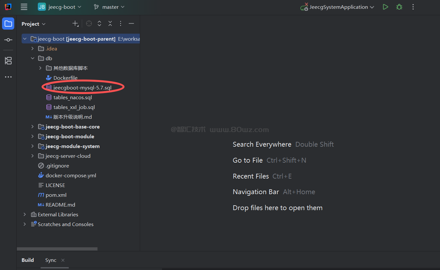This screenshot has width=440, height=270.
Task: Open the Commit tool window
Action: [8, 40]
